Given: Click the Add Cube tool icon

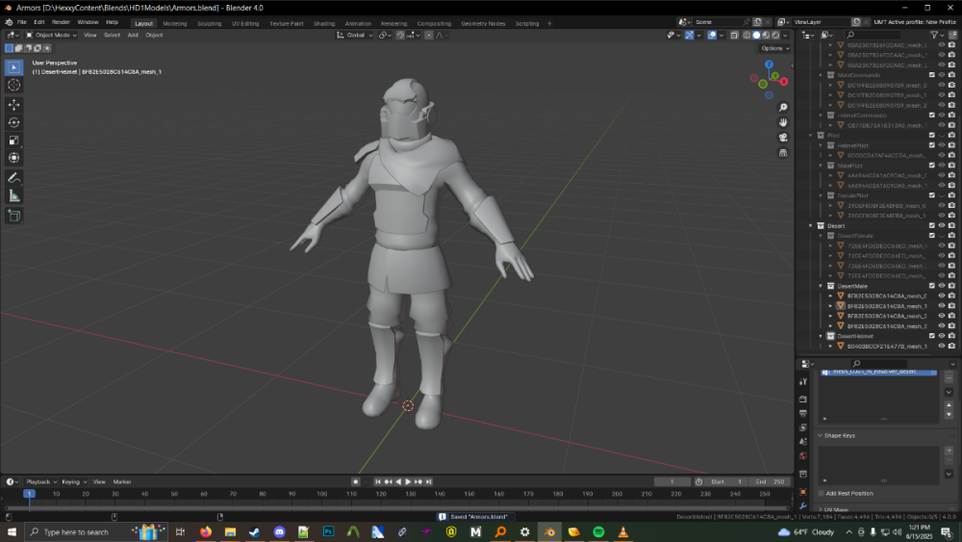Looking at the screenshot, I should (x=13, y=216).
